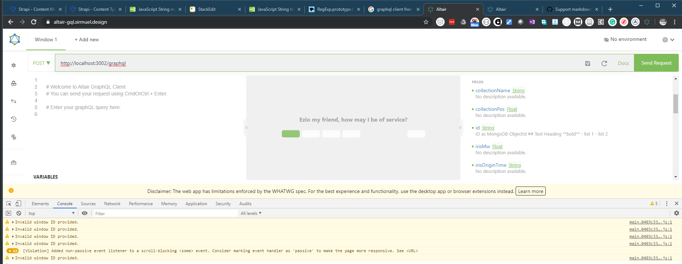The height and width of the screenshot is (264, 682).
Task: Click the Docs button
Action: tap(623, 63)
